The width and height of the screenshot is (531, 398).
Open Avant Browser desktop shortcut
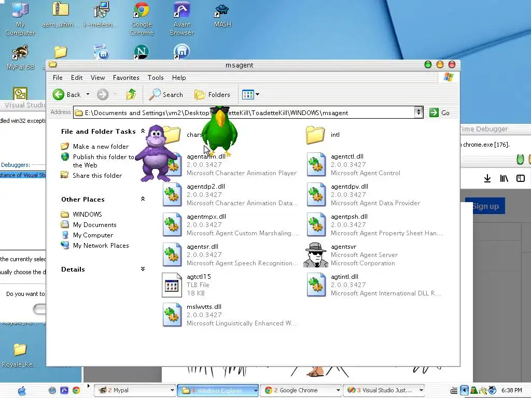click(182, 18)
